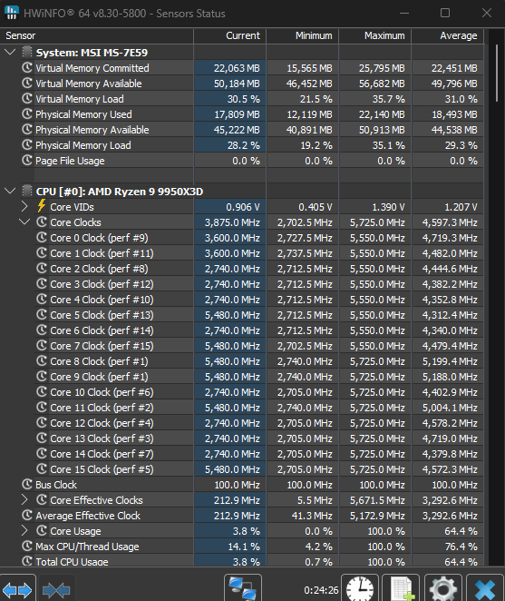The width and height of the screenshot is (505, 601).
Task: Click the clock icon beside Core Clocks
Action: point(42,222)
